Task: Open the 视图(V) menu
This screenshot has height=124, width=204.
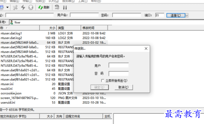Action: [x=40, y=1]
